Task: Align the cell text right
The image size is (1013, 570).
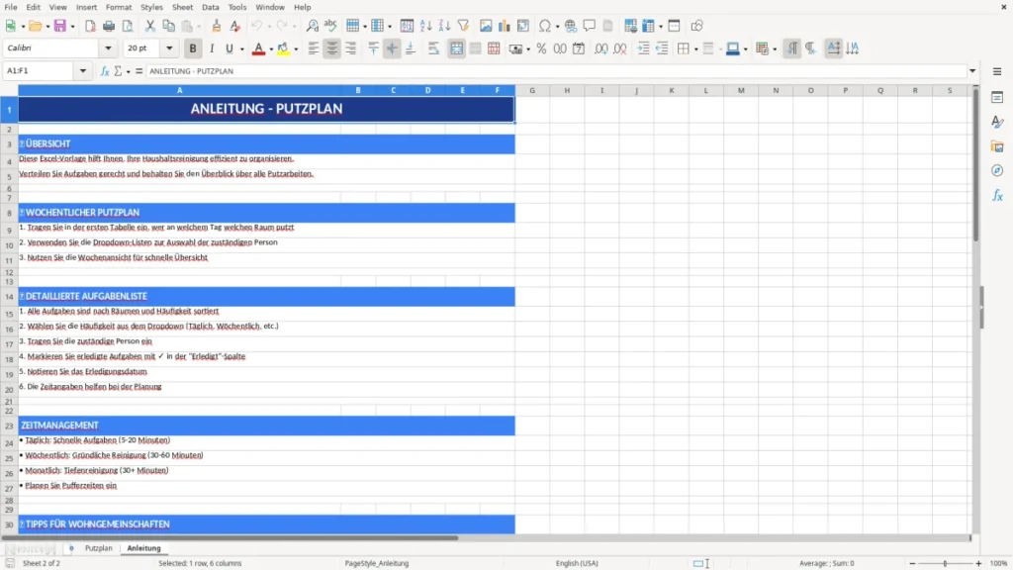Action: [351, 48]
